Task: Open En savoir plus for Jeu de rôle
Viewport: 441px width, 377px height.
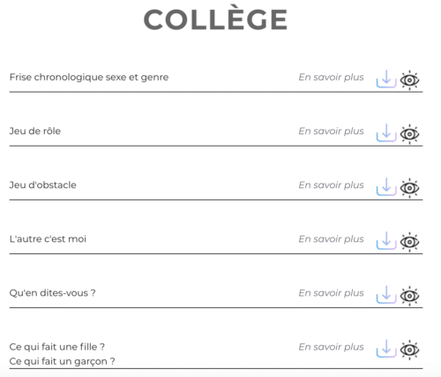Action: pyautogui.click(x=331, y=131)
